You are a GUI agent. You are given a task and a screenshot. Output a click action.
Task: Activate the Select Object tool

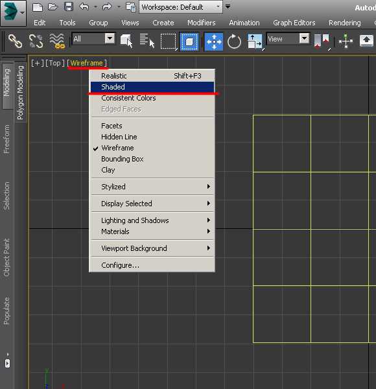pos(126,41)
